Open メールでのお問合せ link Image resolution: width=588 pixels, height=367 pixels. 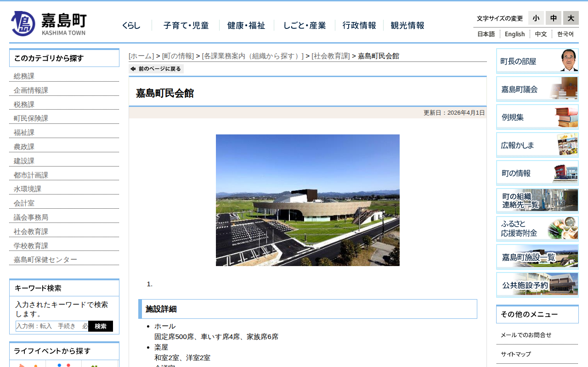pyautogui.click(x=526, y=335)
